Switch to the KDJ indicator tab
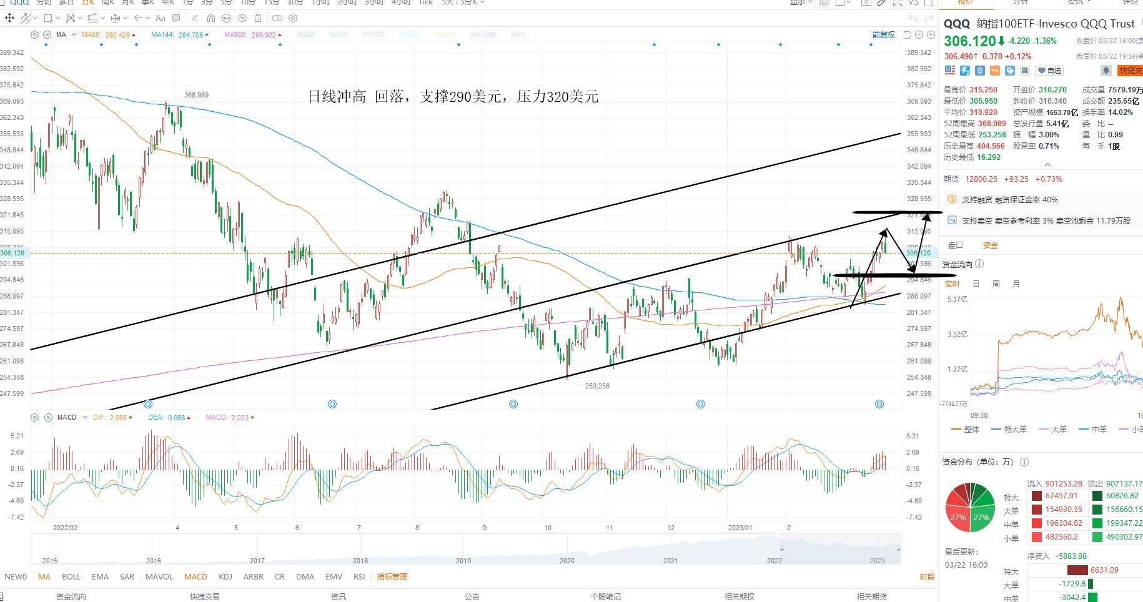 tap(225, 577)
